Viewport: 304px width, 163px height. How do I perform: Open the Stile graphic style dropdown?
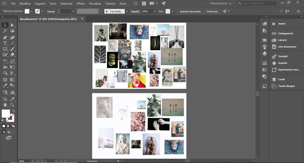(172, 11)
